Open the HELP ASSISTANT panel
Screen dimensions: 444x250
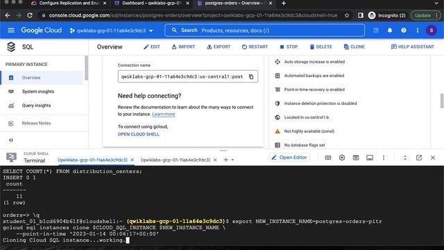point(413,47)
